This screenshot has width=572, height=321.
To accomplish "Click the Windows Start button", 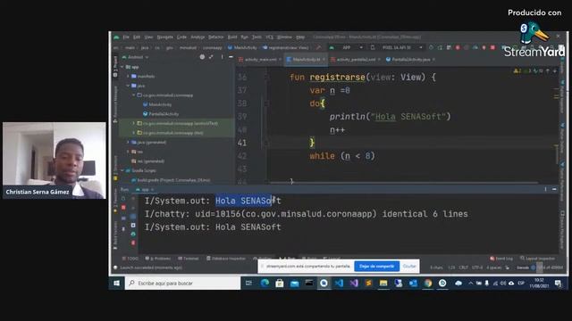I will pyautogui.click(x=116, y=283).
